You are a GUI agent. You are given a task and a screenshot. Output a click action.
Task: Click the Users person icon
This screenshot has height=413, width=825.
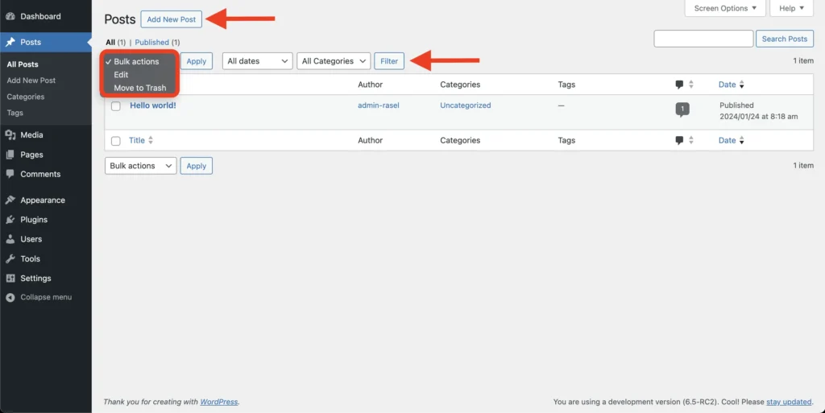tap(10, 239)
